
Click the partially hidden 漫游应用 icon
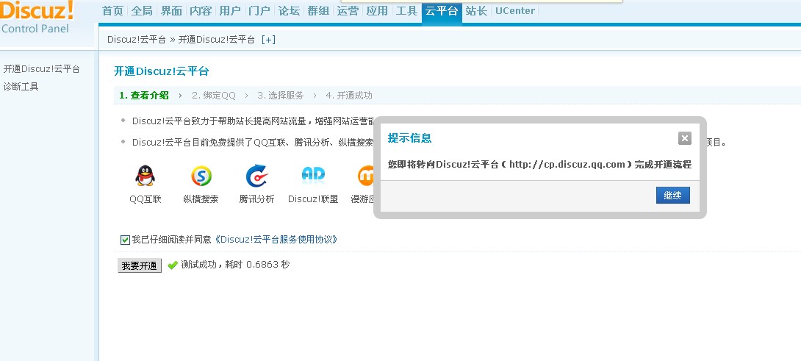tap(364, 176)
